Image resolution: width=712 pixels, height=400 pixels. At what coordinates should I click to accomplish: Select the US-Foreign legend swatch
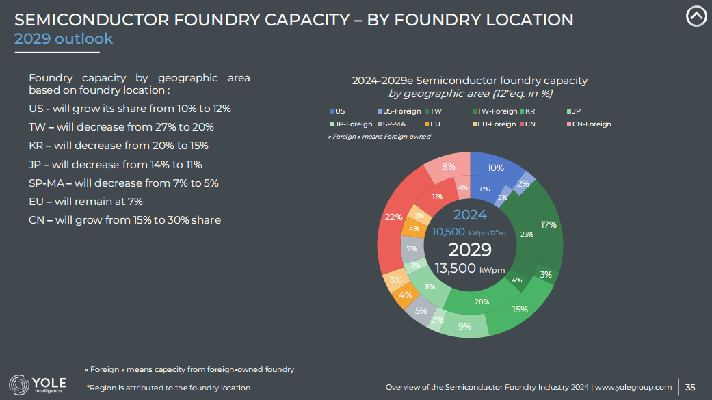click(380, 111)
